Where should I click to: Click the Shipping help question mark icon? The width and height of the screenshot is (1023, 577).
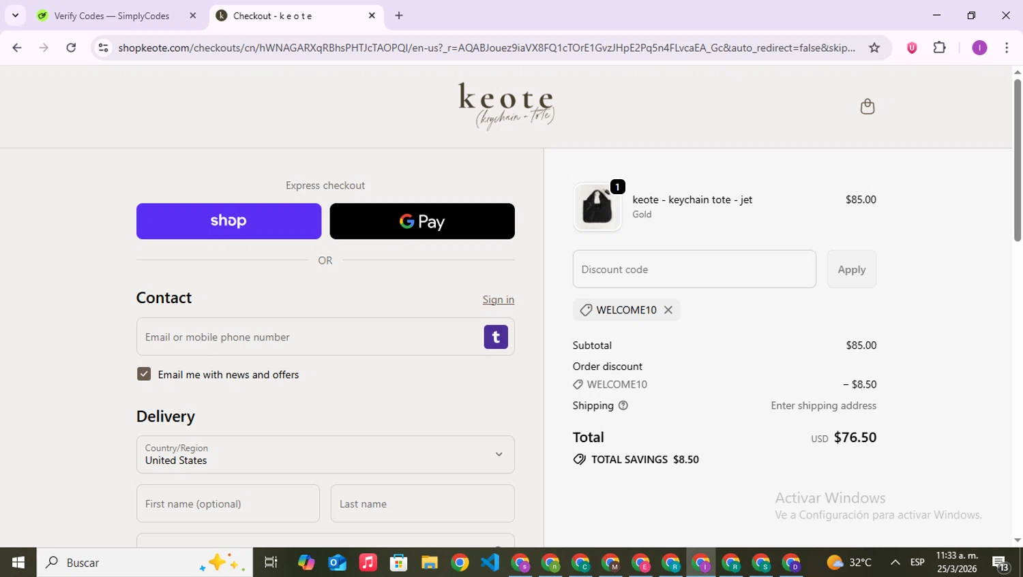tap(623, 405)
